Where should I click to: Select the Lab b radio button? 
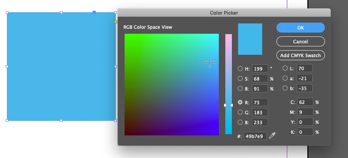(x=285, y=88)
